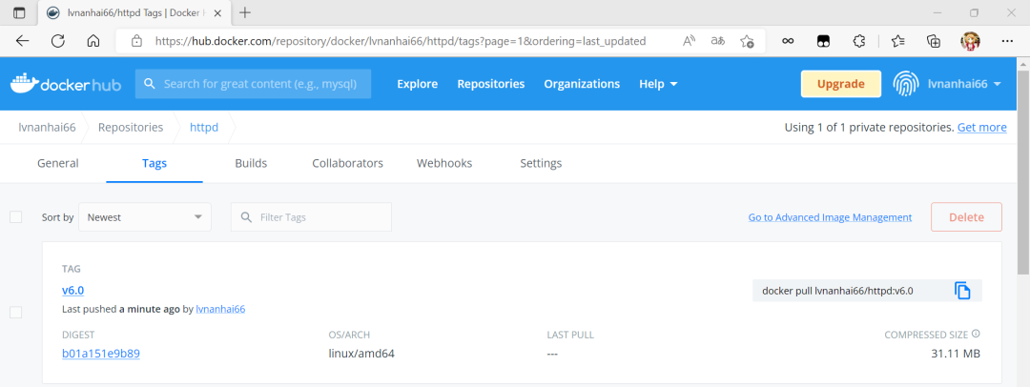
Task: Switch to the General tab
Action: point(58,163)
